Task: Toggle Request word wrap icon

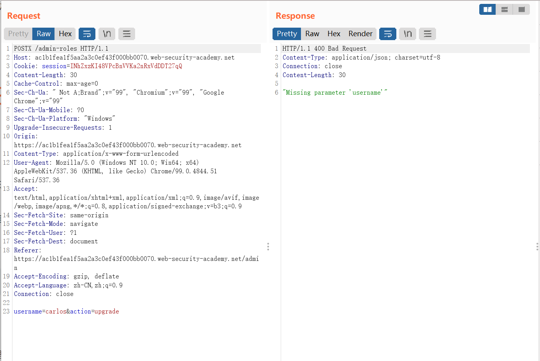Action: point(87,34)
